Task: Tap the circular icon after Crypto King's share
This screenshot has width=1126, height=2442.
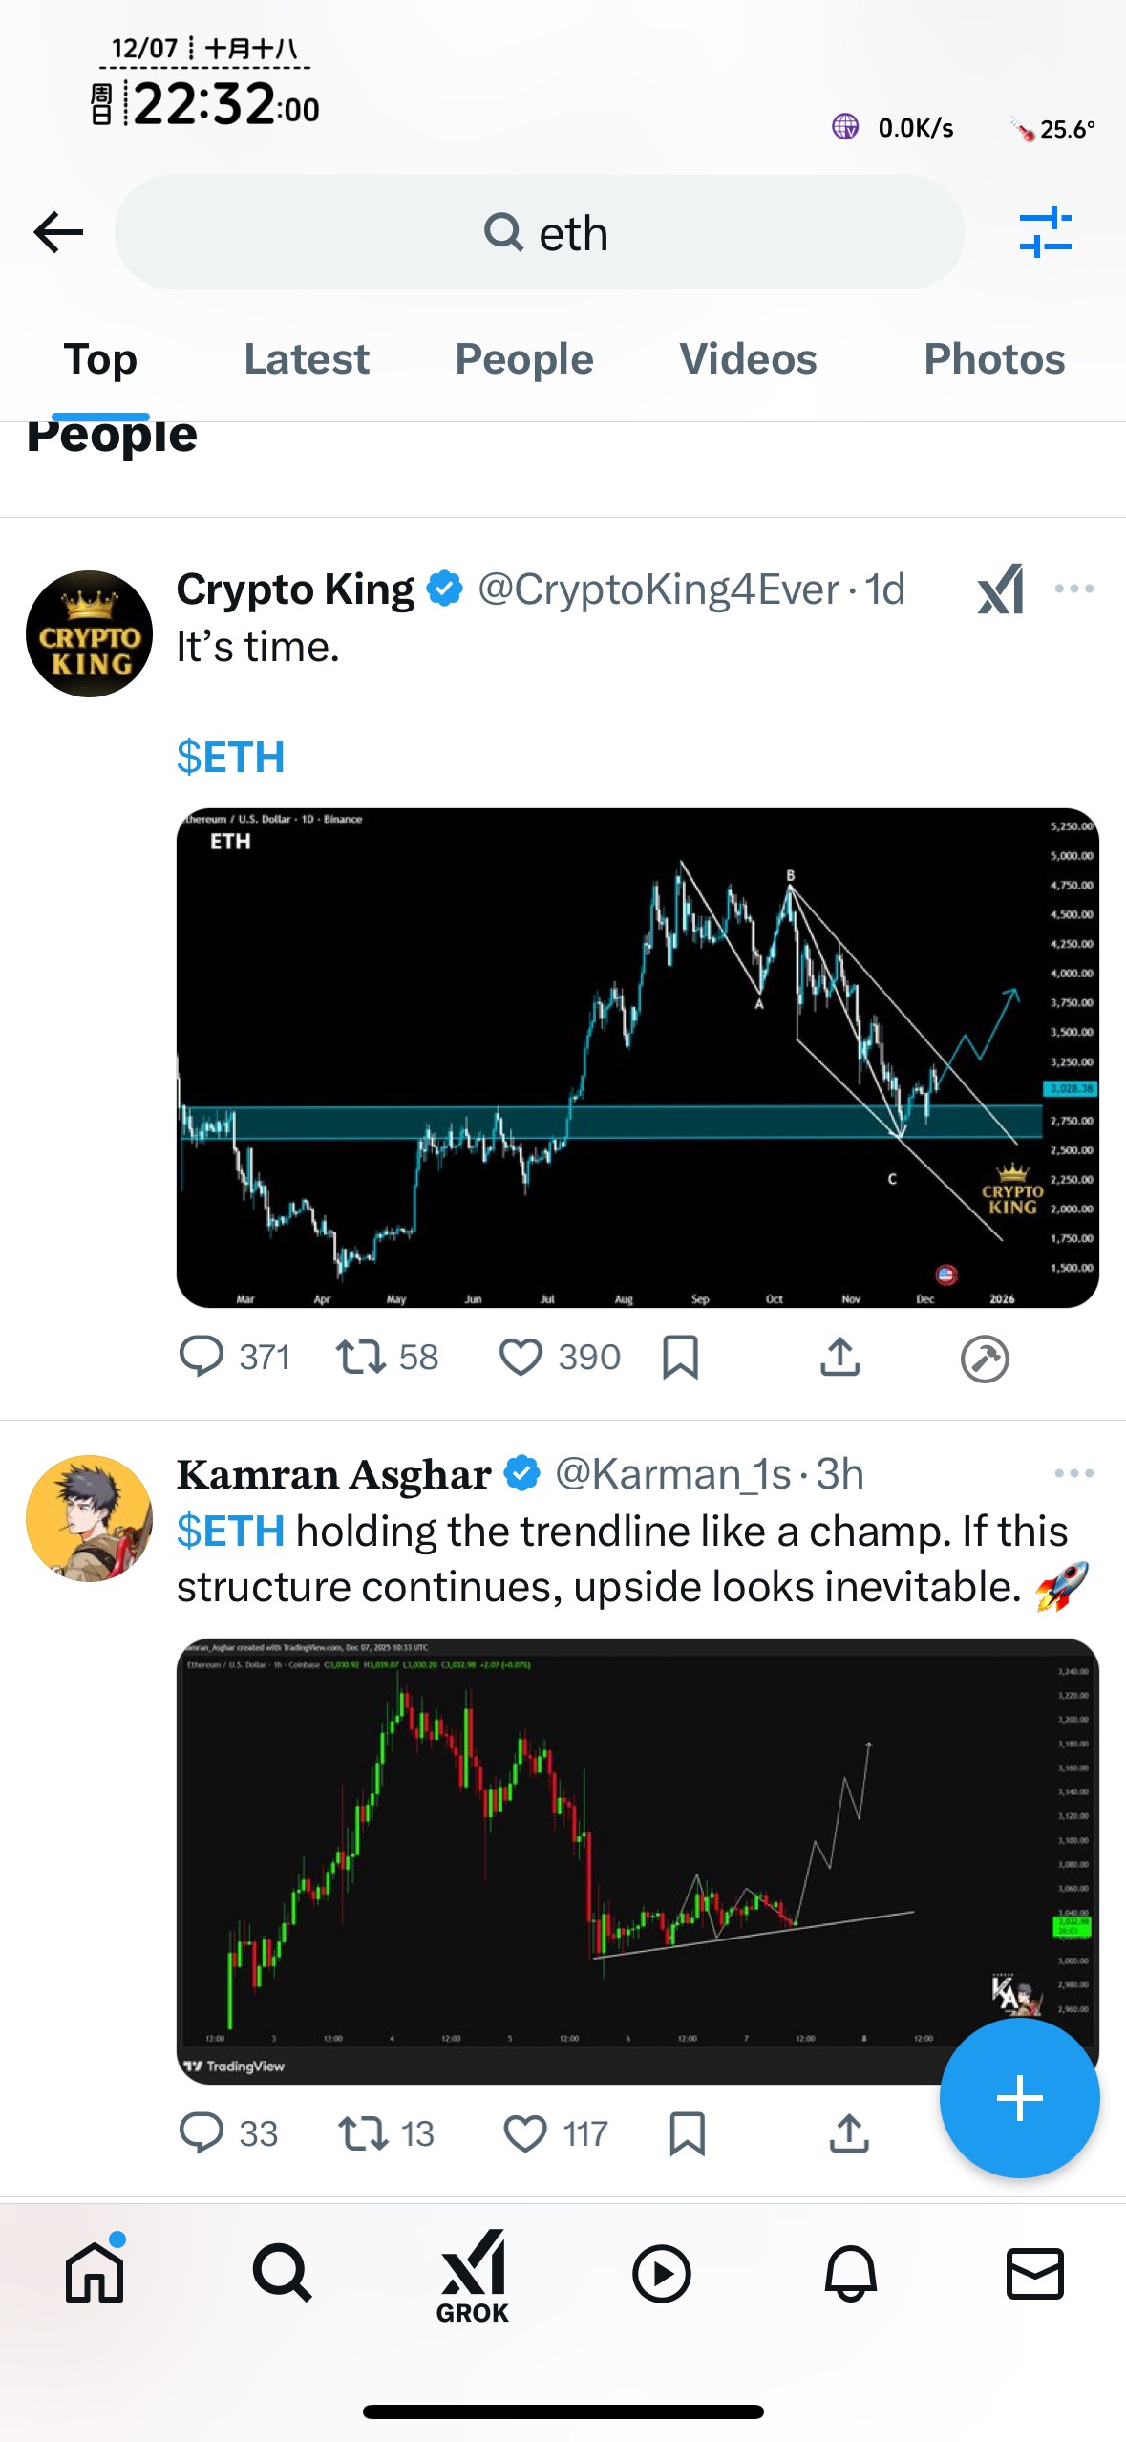Action: (x=985, y=1360)
